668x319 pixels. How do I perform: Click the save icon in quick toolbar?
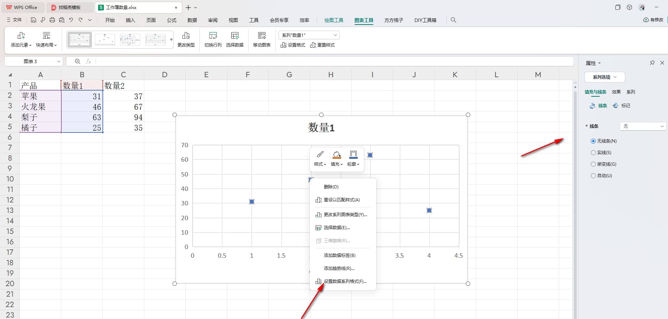34,20
